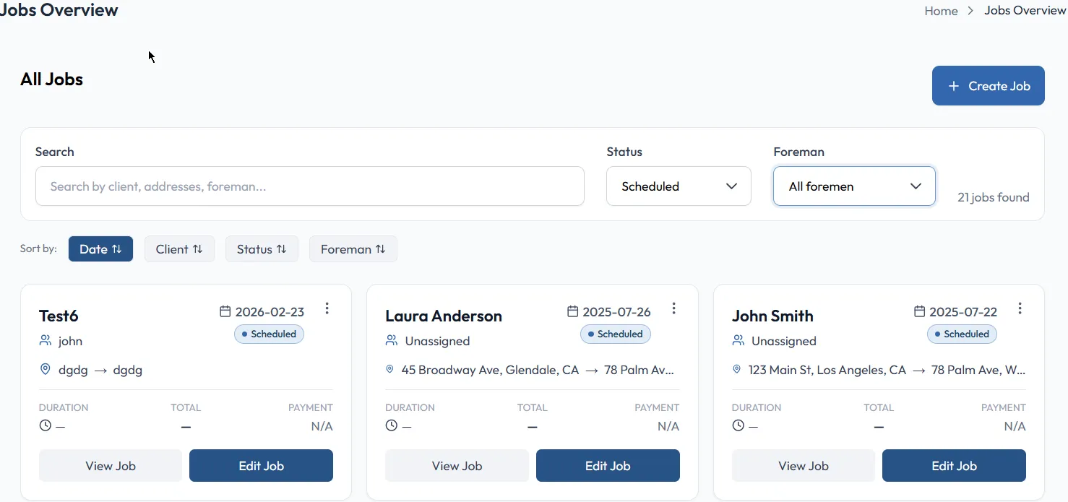The width and height of the screenshot is (1068, 502).
Task: Click Jobs Overview breadcrumb item
Action: (1025, 11)
